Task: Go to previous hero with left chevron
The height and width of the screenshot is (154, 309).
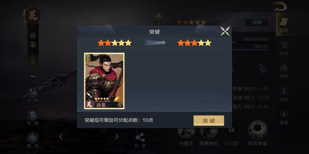Action: (61, 136)
